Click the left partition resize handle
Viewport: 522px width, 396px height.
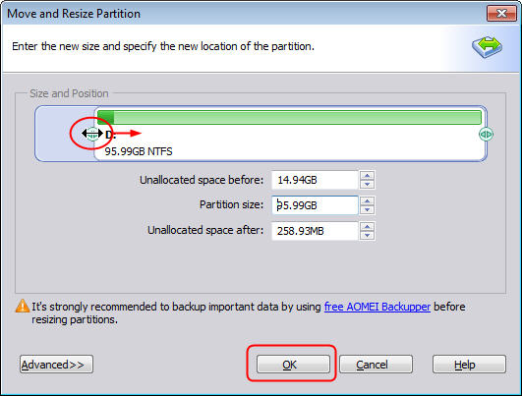(x=92, y=134)
